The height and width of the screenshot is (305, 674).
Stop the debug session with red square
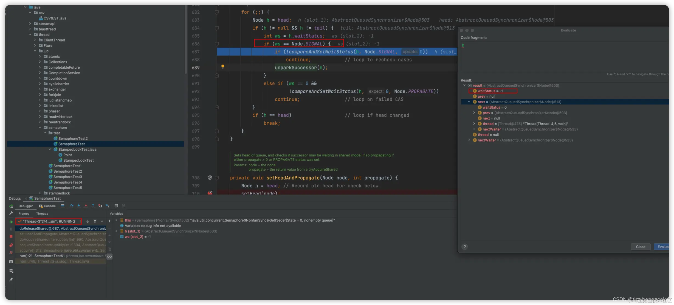pyautogui.click(x=11, y=236)
